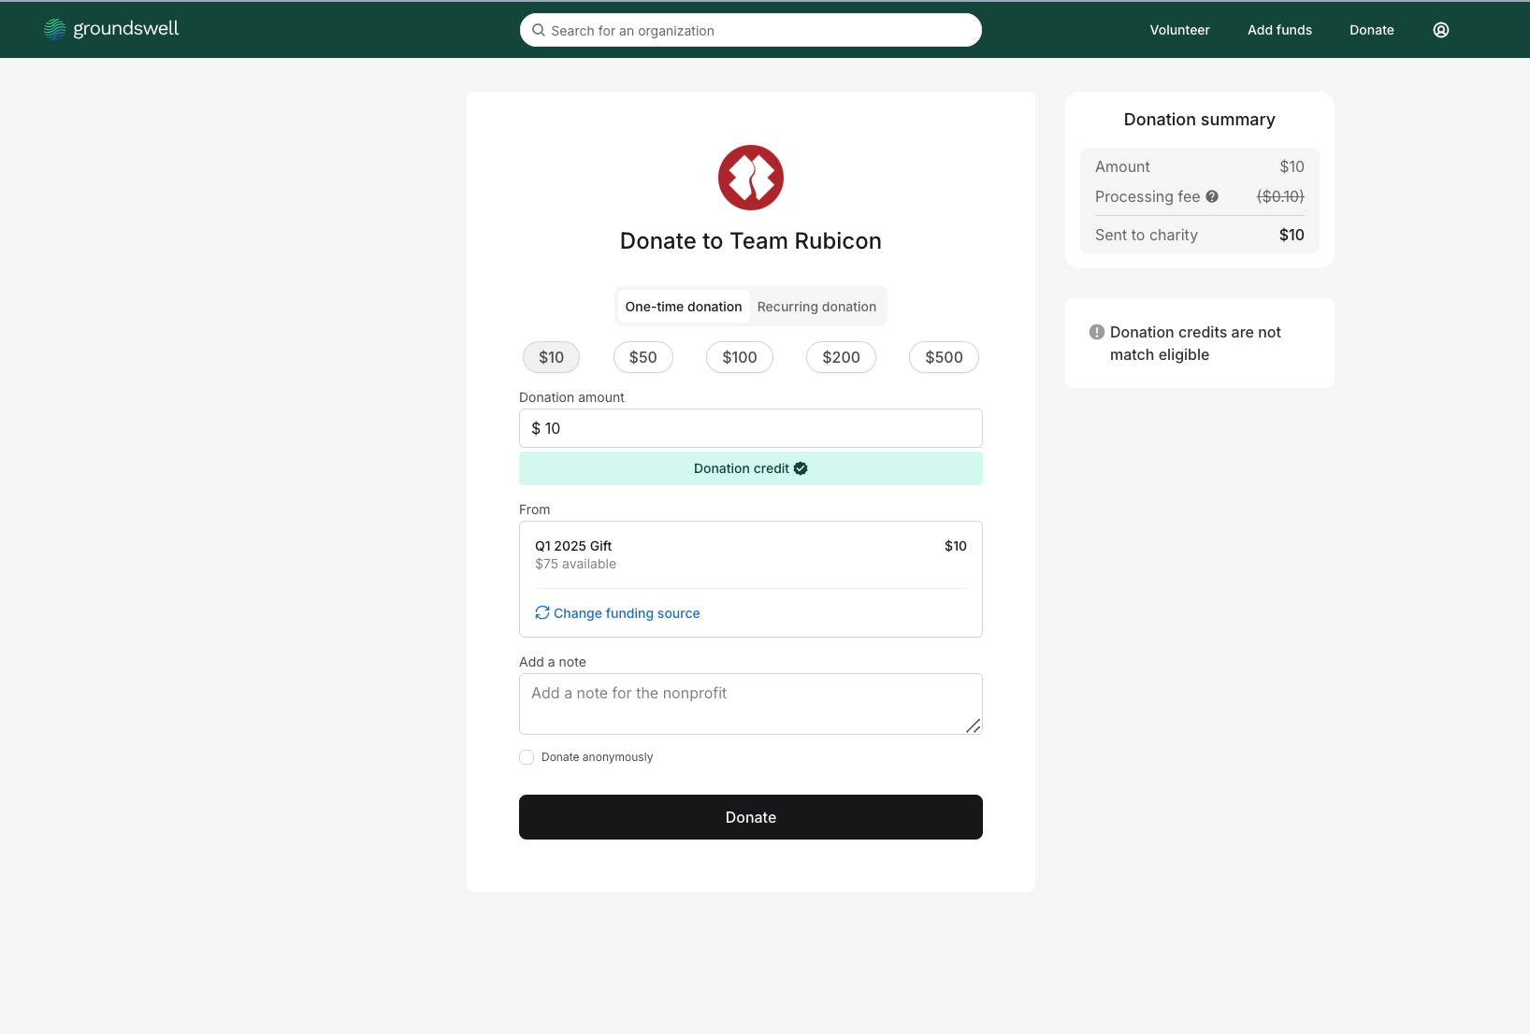1530x1034 pixels.
Task: Click into the Donation amount field
Action: click(x=751, y=428)
